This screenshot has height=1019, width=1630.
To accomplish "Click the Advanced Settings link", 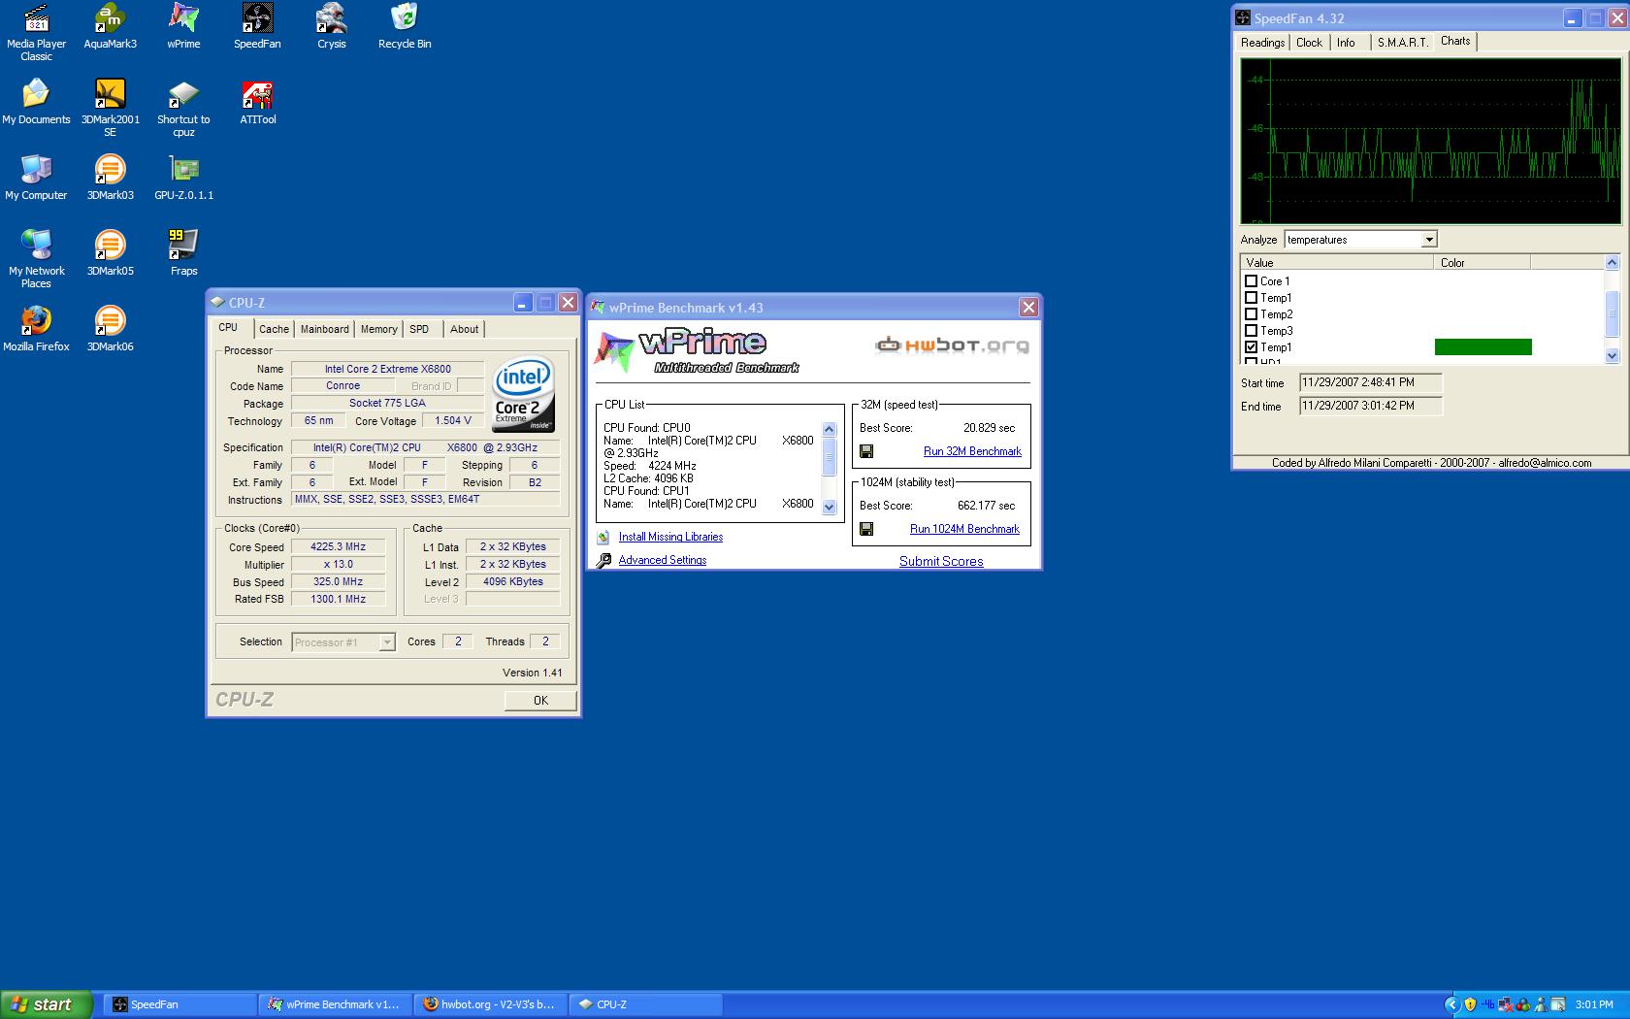I will 663,560.
